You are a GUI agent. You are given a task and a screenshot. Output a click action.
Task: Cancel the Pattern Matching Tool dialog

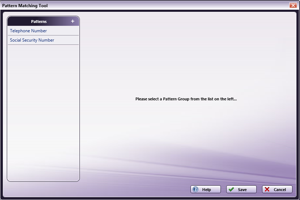click(277, 190)
